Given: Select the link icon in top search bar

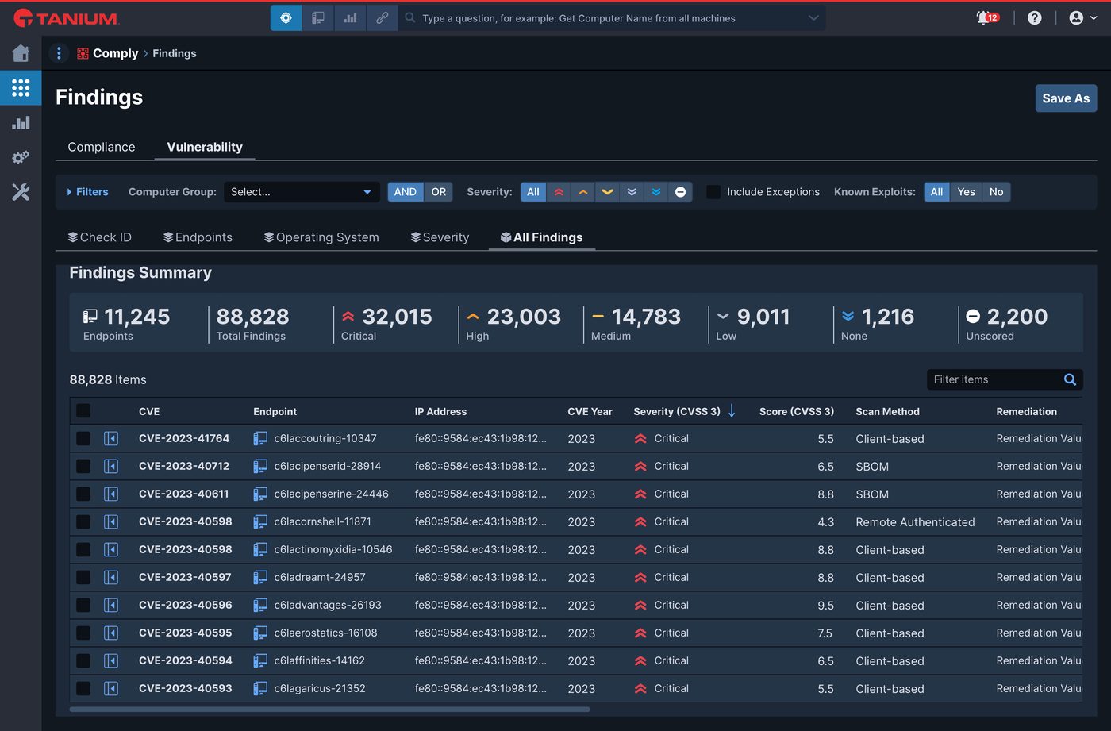Looking at the screenshot, I should pyautogui.click(x=382, y=17).
